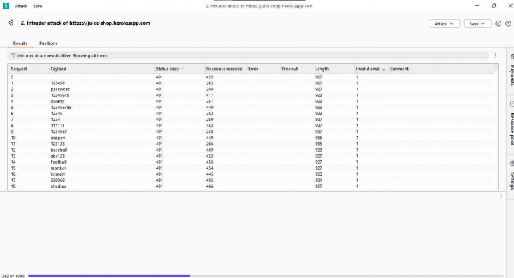Open help via the question mark icon
Viewport: 514px width, 278px height.
(508, 23)
